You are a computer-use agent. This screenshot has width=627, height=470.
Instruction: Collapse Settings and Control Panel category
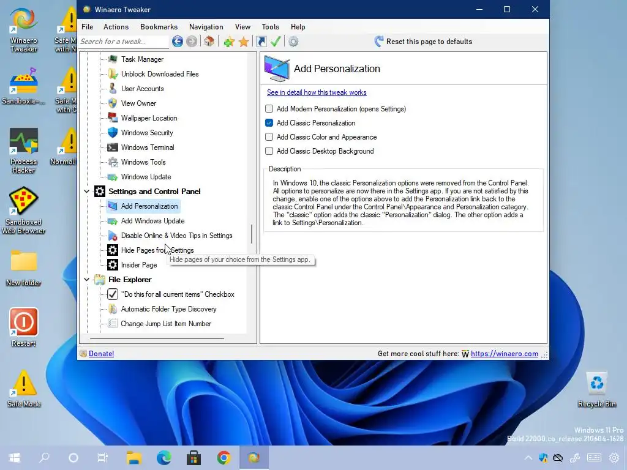86,192
